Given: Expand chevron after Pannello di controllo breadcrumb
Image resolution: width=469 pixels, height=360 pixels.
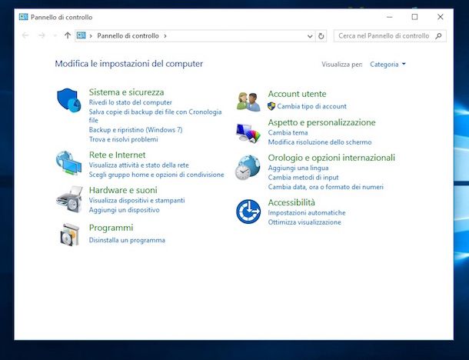Looking at the screenshot, I should 165,36.
